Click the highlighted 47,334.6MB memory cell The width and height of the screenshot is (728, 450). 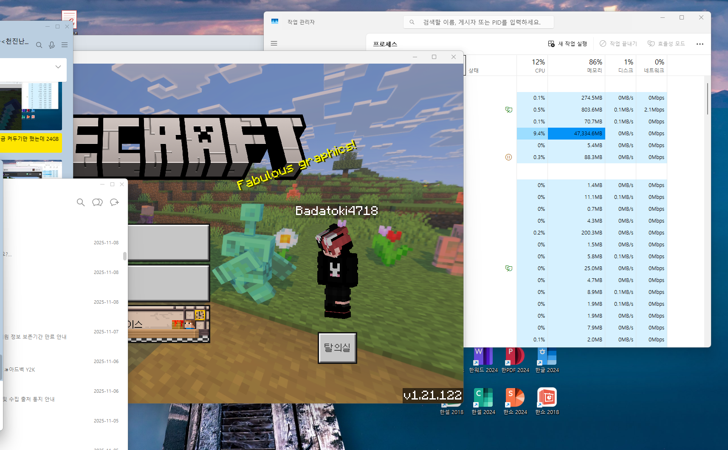(x=576, y=134)
